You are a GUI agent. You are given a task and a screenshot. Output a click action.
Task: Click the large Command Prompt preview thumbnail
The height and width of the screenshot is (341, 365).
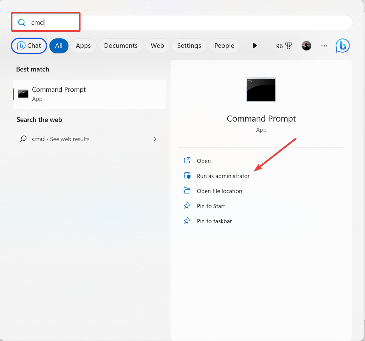[261, 89]
